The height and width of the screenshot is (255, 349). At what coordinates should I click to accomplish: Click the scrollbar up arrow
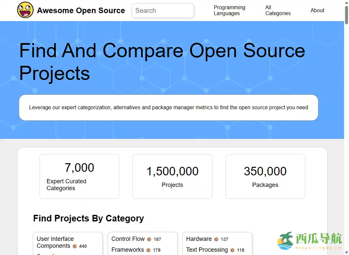[x=346, y=3]
